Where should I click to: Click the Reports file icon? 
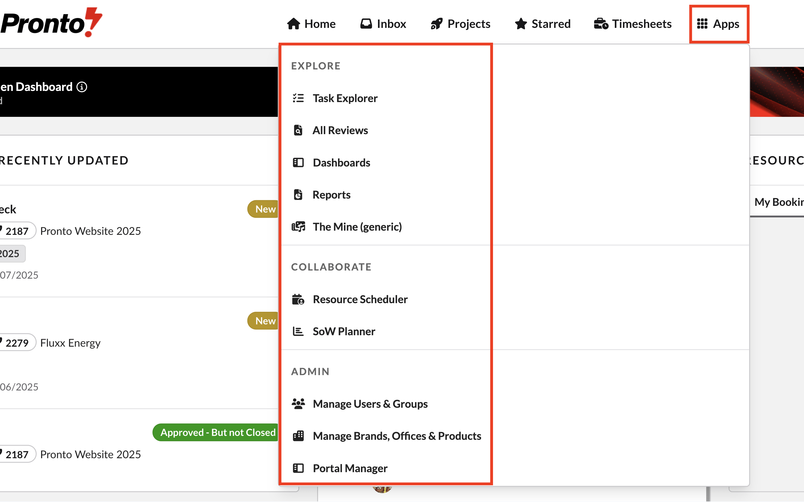click(x=298, y=195)
